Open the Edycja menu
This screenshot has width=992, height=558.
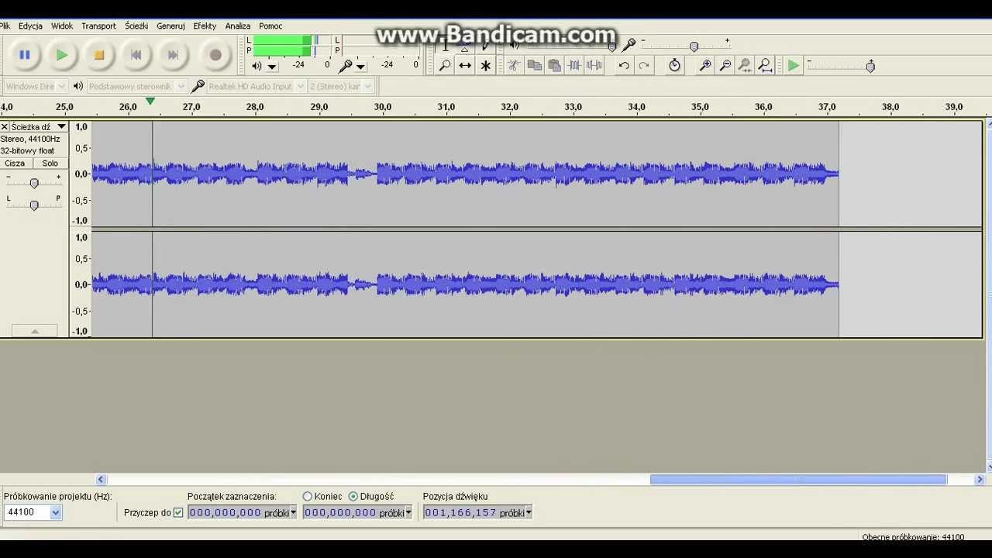click(x=30, y=26)
